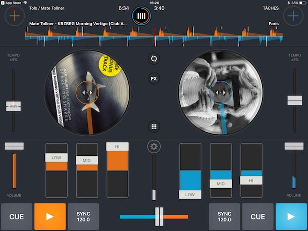
Task: Click the orange upper waveform track
Action: [x=154, y=32]
